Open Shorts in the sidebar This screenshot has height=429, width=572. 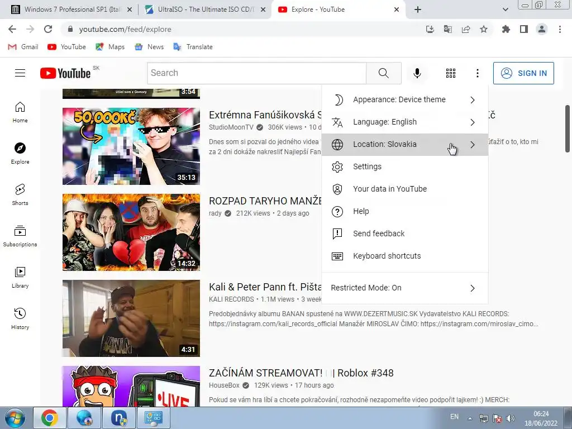coord(20,195)
